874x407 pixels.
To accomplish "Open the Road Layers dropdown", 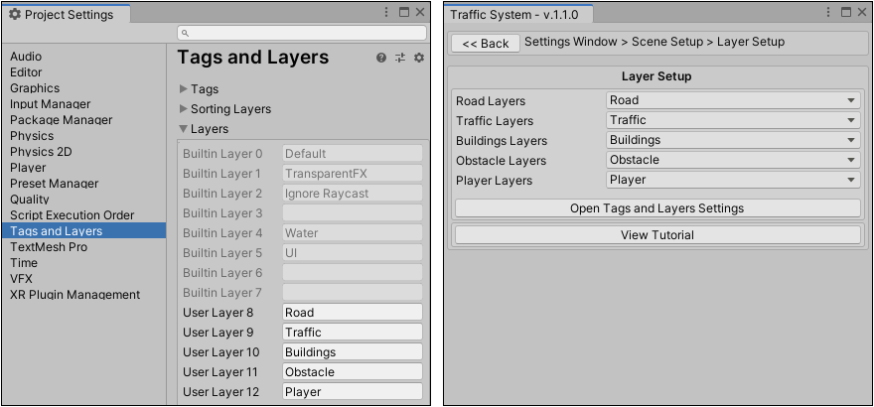I will click(733, 100).
